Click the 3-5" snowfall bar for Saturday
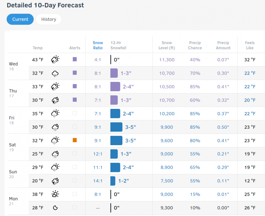265x216 pixels. point(116,141)
